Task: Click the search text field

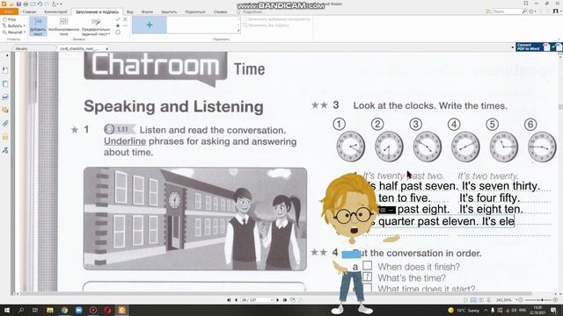Action: [507, 11]
